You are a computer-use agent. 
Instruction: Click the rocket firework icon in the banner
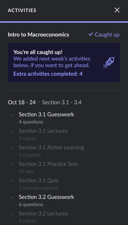tap(109, 63)
